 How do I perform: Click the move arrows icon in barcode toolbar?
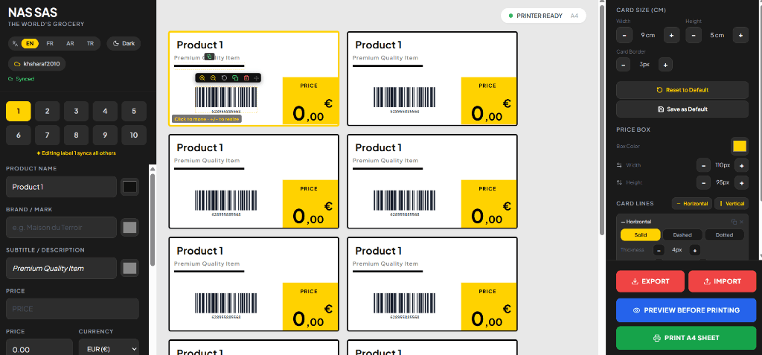click(x=257, y=78)
